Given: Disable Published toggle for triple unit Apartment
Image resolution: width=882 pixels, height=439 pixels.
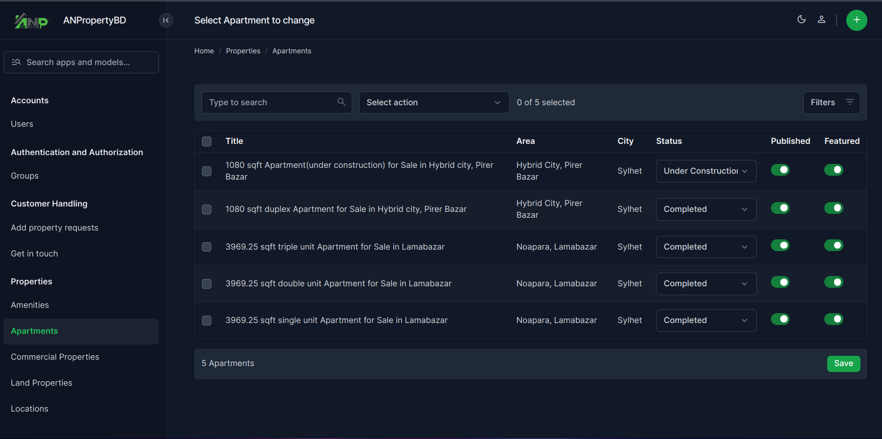Looking at the screenshot, I should (x=780, y=245).
